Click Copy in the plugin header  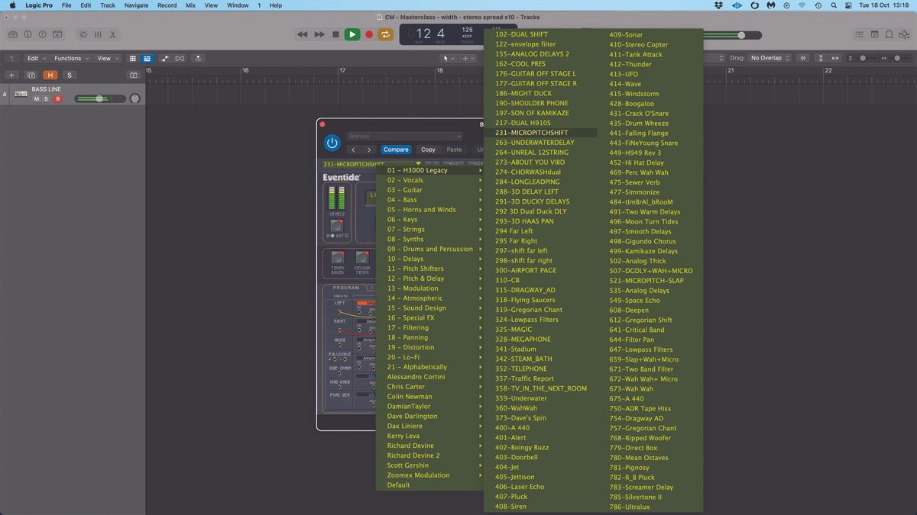point(428,150)
